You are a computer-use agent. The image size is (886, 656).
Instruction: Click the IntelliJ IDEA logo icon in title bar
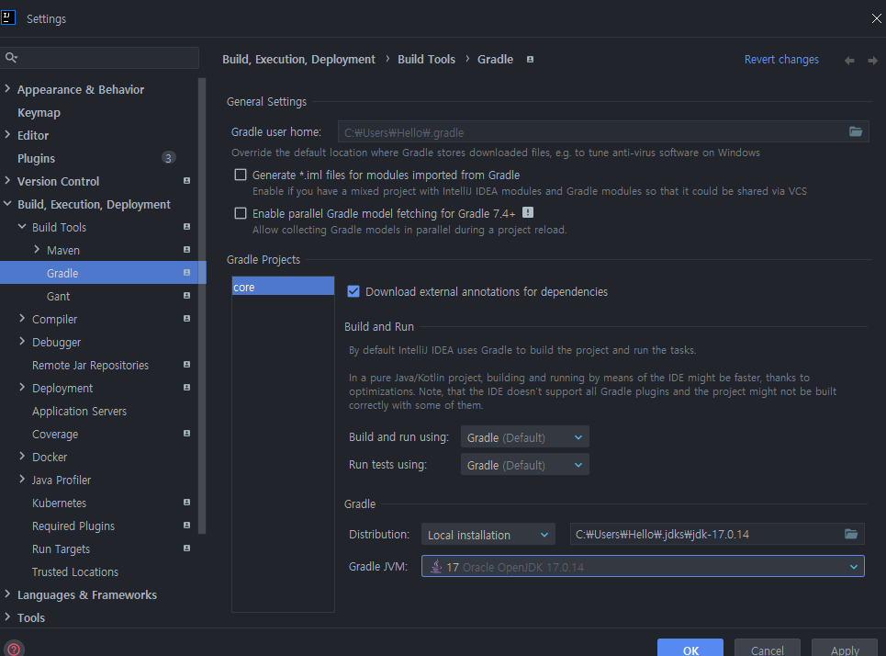point(8,17)
